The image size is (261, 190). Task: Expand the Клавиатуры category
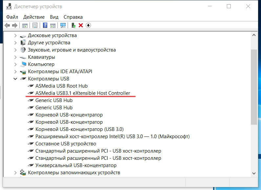[x=15, y=57]
